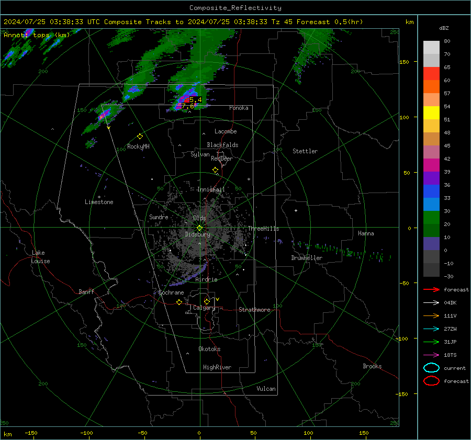
Task: Select the orange 60 dBZ color swatch
Action: (x=431, y=86)
